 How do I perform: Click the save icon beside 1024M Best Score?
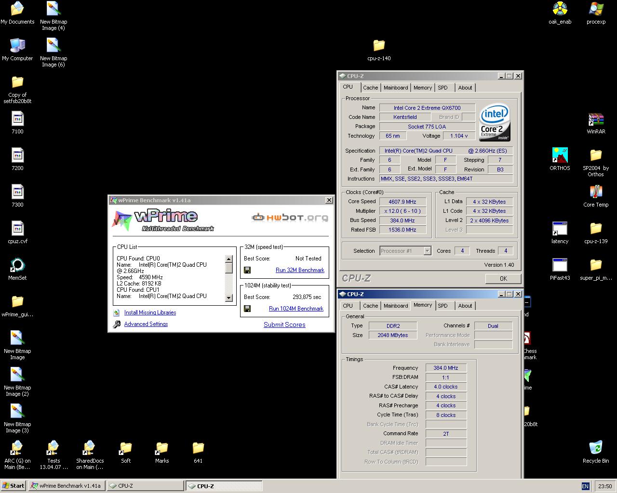tap(247, 309)
